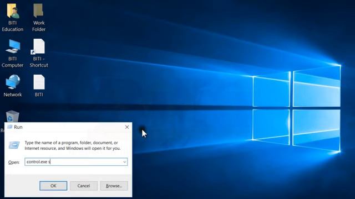This screenshot has width=355, height=199.
Task: Click the Run dialog title bar icon
Action: [x=10, y=127]
